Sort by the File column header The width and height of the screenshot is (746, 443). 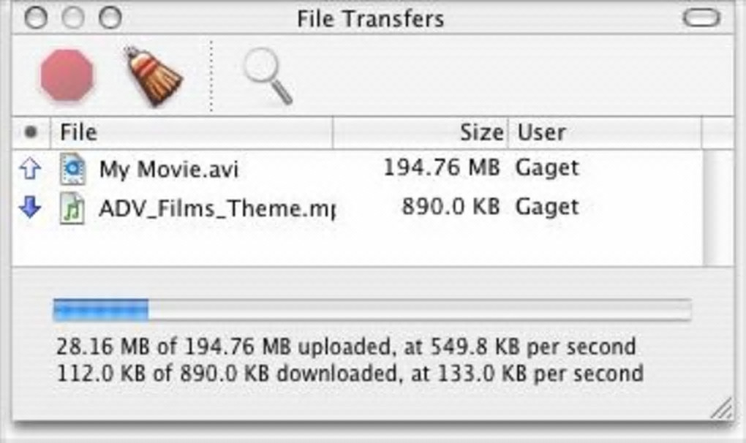(192, 133)
